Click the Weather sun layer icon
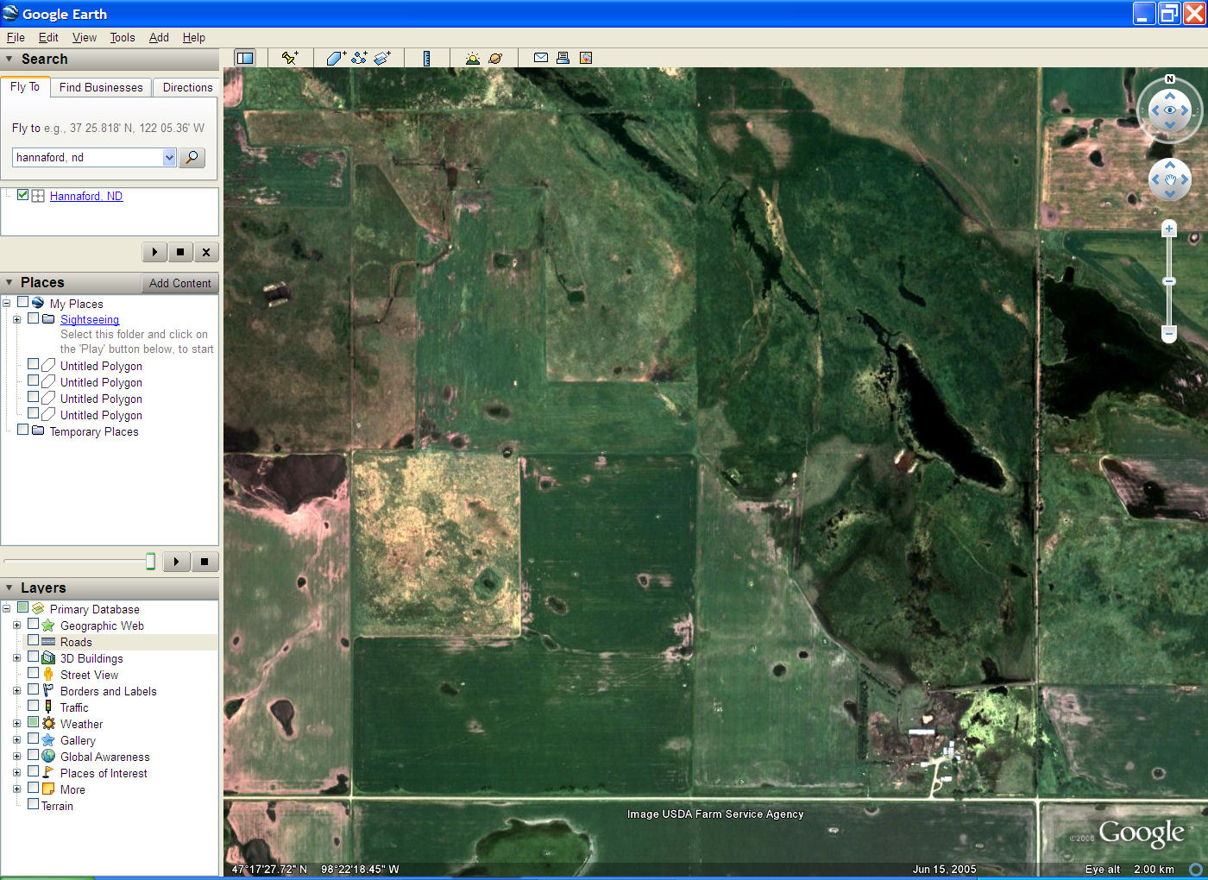The image size is (1208, 880). (x=48, y=723)
